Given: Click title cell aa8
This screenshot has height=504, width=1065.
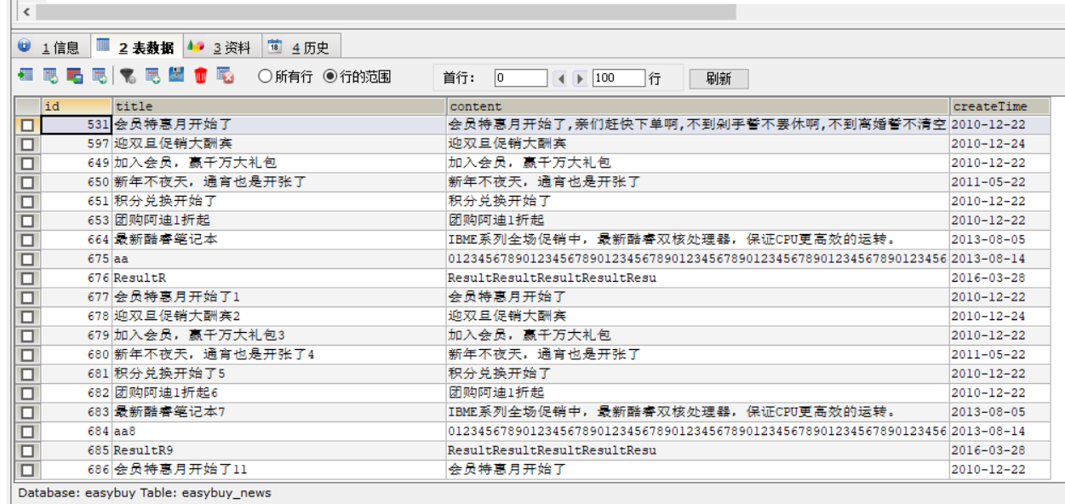Looking at the screenshot, I should tap(279, 432).
